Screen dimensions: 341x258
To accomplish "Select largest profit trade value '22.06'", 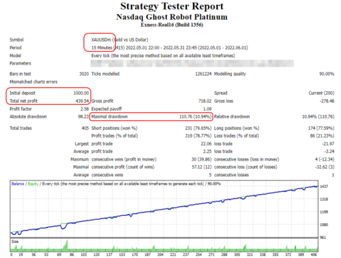I will [206, 144].
